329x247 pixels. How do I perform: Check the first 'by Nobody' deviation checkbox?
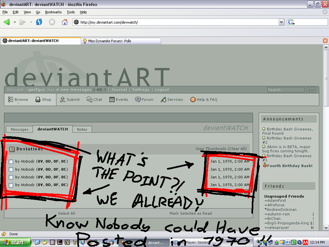point(11,162)
